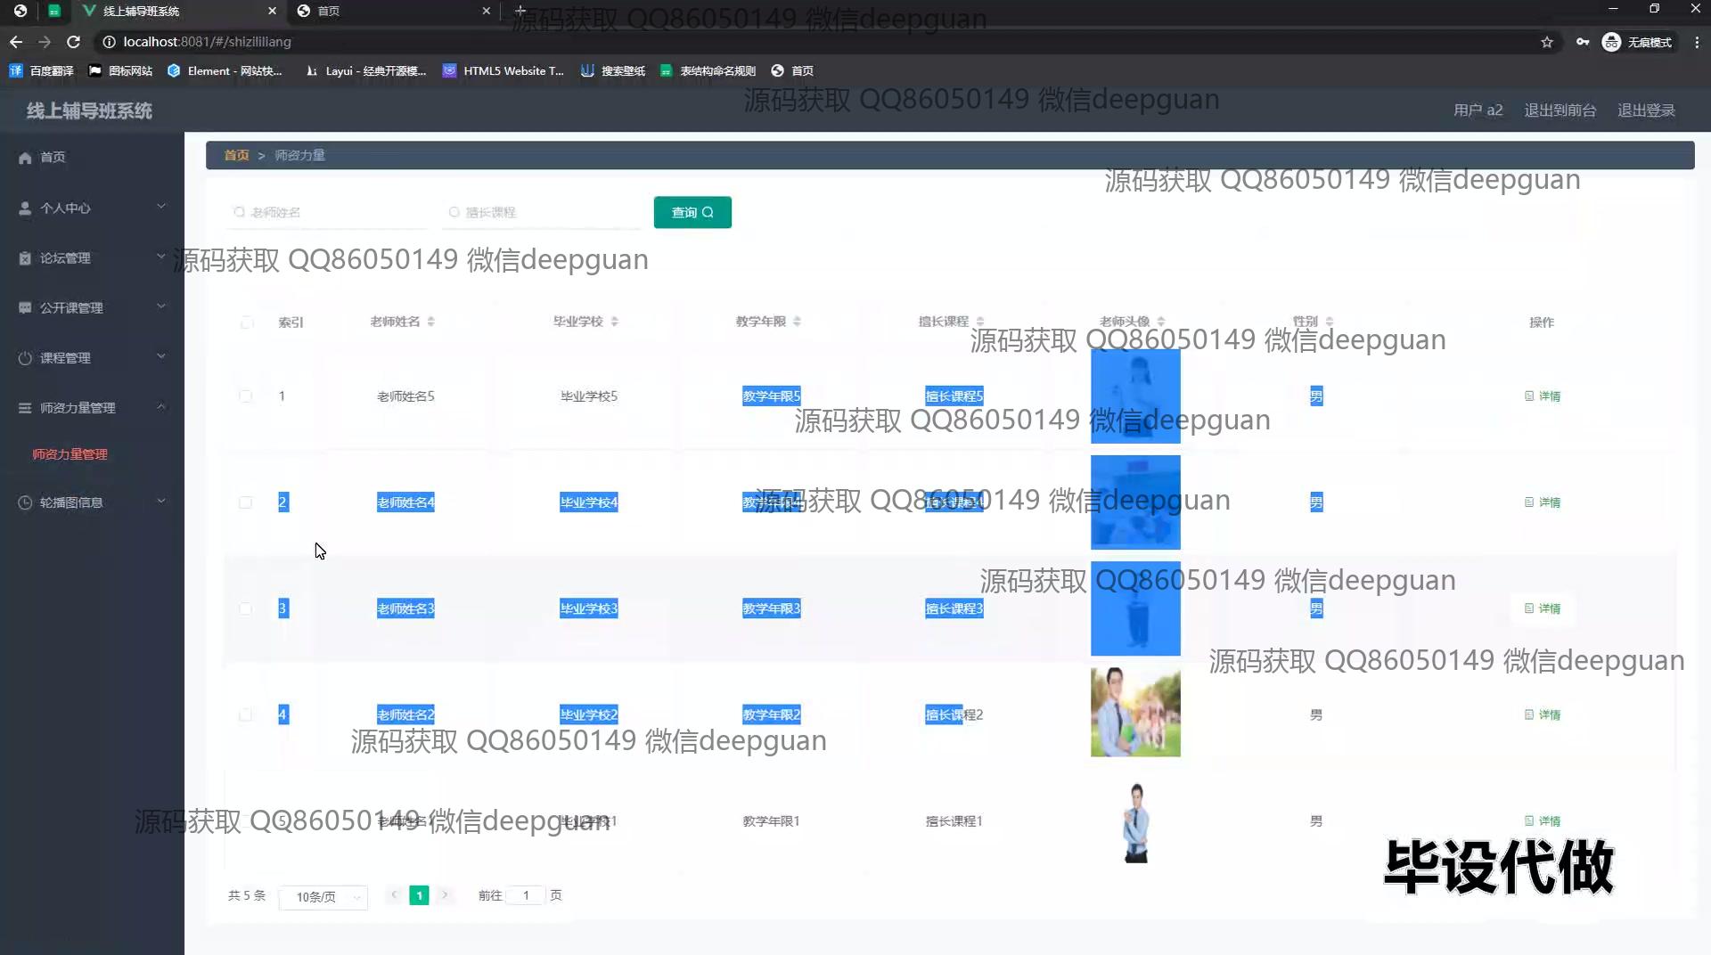Click the home icon beside 首页 in sidebar

(x=25, y=158)
